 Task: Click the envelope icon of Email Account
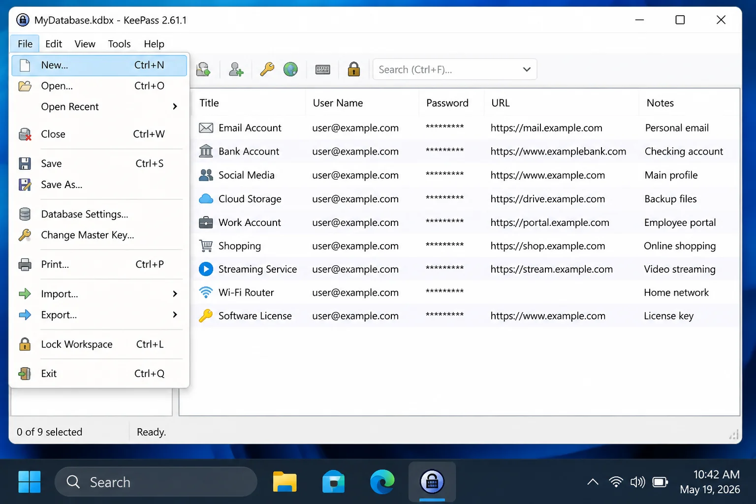[x=206, y=128]
